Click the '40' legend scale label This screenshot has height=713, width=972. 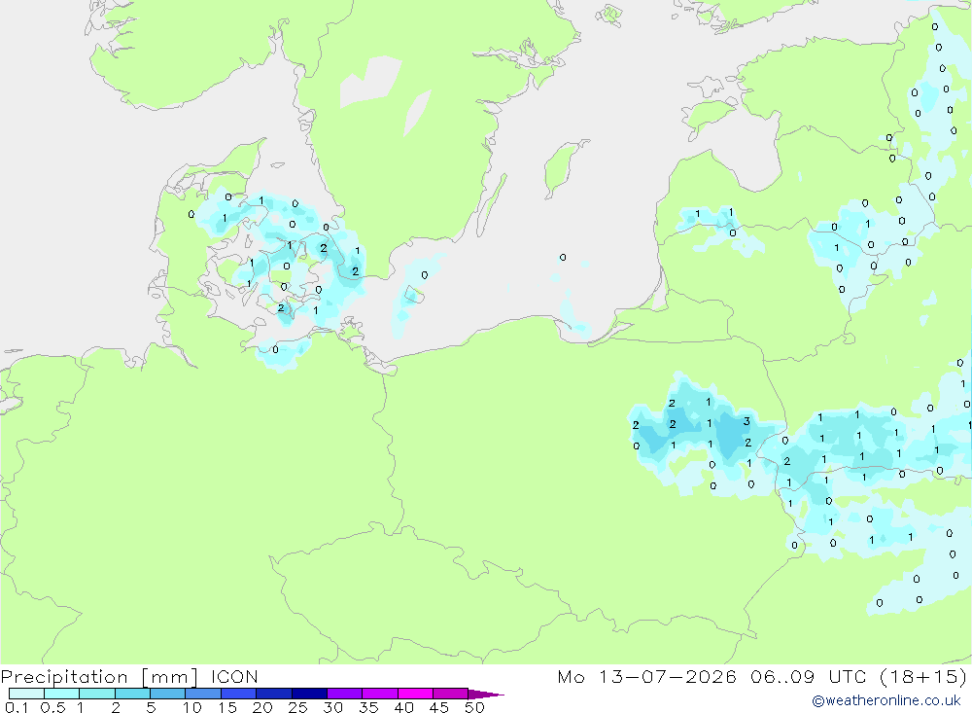(404, 707)
